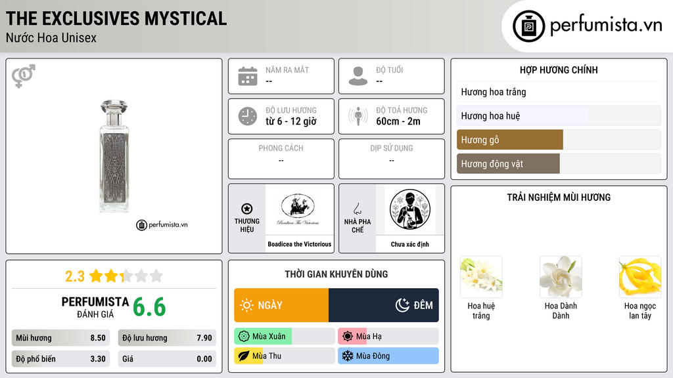The width and height of the screenshot is (673, 378).
Task: Click the Hoa ngọc lan tây label text
Action: 640,310
